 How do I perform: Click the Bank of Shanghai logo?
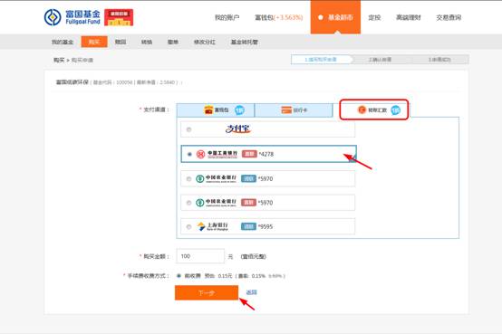click(x=213, y=226)
